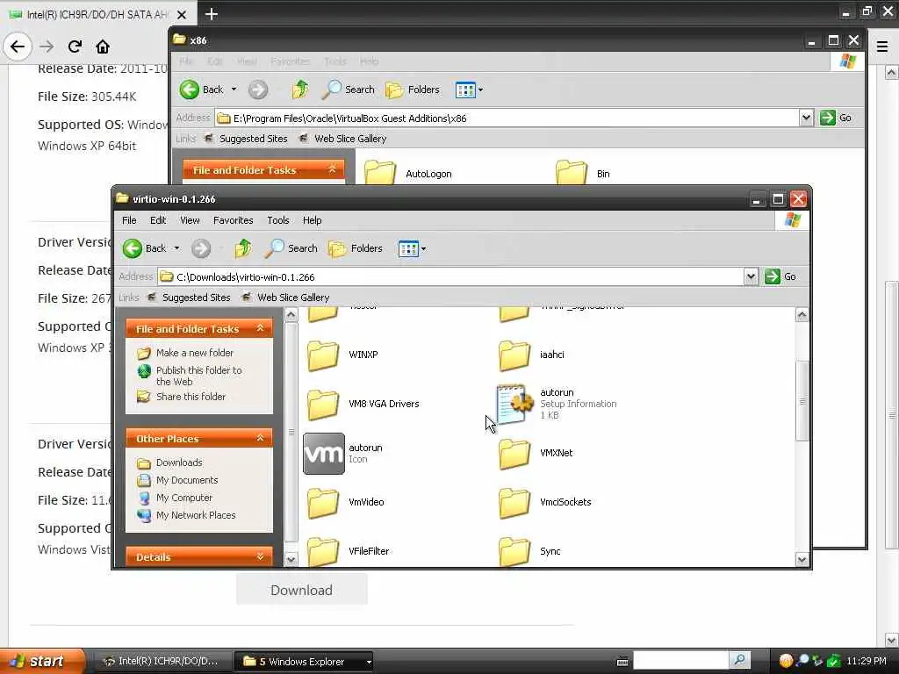The image size is (899, 674).
Task: Click Download button on web page
Action: [302, 591]
